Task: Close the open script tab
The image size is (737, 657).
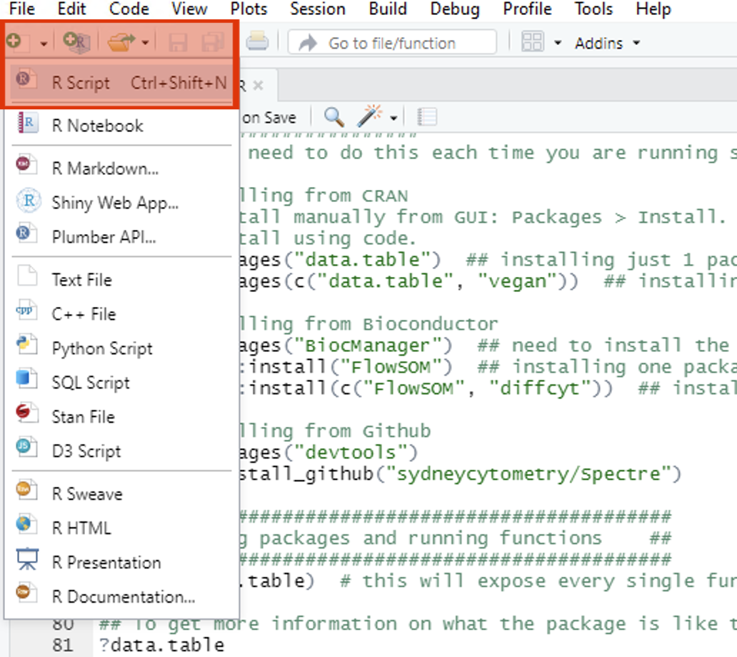Action: tap(259, 85)
